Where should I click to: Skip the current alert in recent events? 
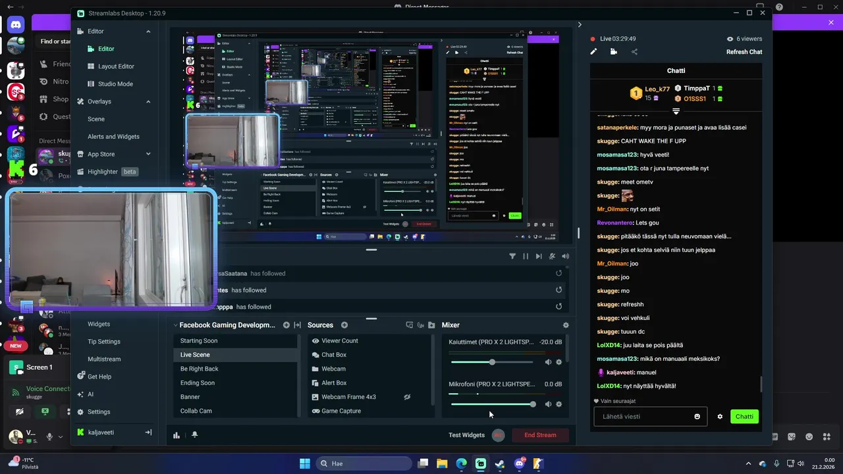coord(539,256)
